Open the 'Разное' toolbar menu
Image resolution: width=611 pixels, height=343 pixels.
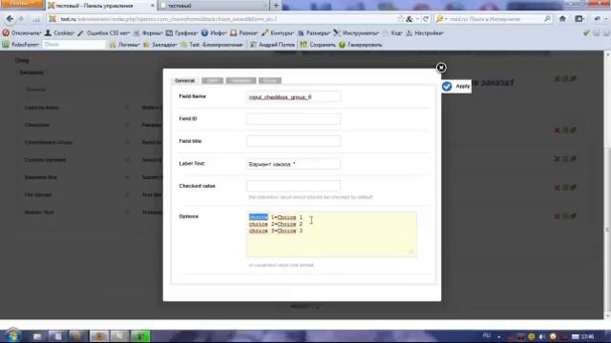244,33
